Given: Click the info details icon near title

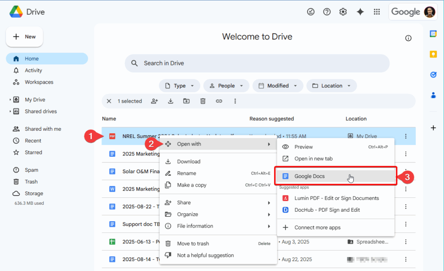Looking at the screenshot, I should coord(408,38).
